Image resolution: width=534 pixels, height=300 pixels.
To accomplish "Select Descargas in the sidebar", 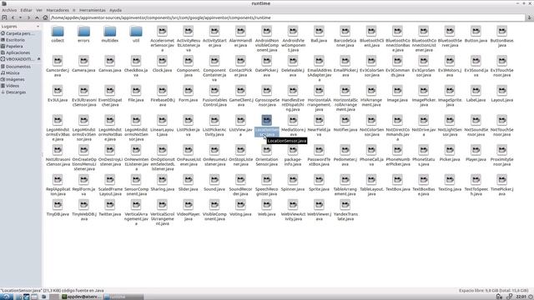I will point(13,92).
